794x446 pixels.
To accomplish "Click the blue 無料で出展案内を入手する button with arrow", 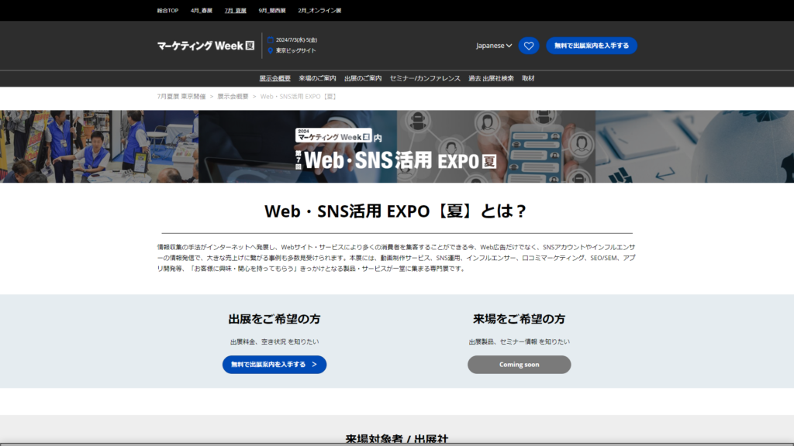I will pyautogui.click(x=274, y=365).
